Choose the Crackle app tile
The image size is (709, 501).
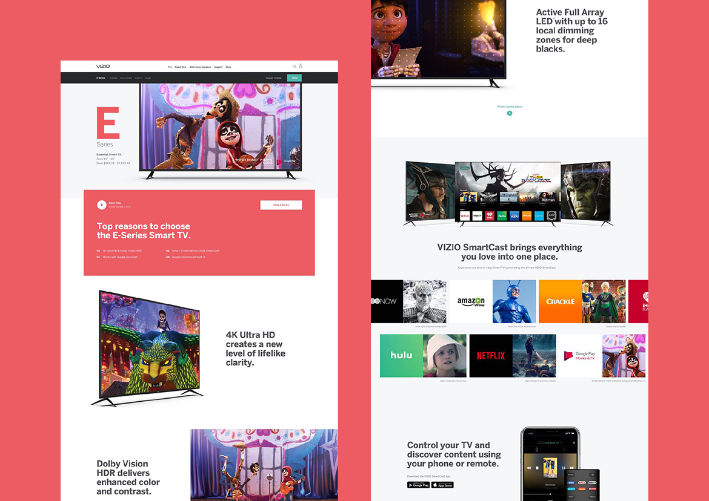(560, 301)
